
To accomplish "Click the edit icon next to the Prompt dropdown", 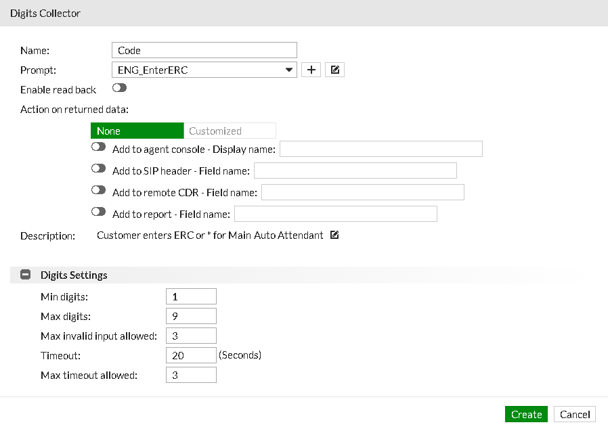I will (x=334, y=70).
